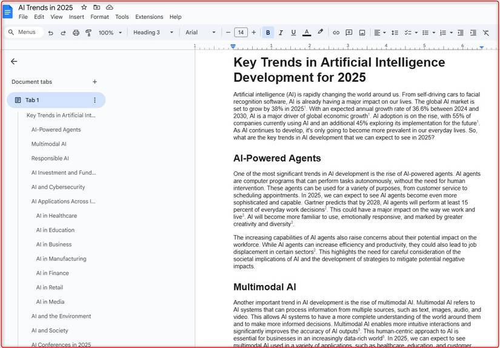Viewport: 500px width, 348px height.
Task: Click the add comment icon
Action: 349,33
